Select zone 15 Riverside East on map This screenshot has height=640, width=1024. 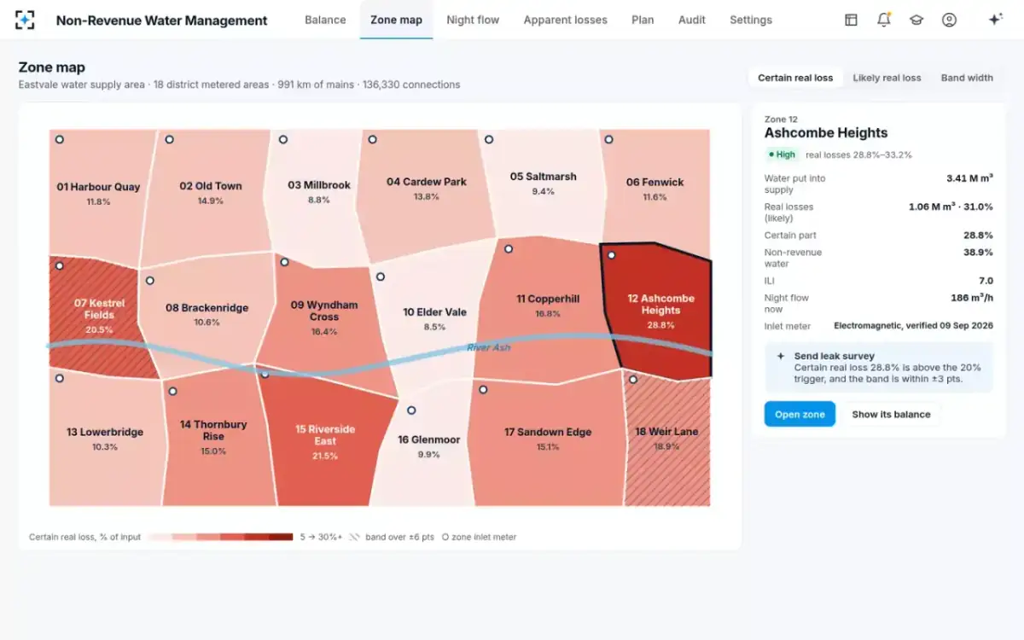(x=325, y=440)
